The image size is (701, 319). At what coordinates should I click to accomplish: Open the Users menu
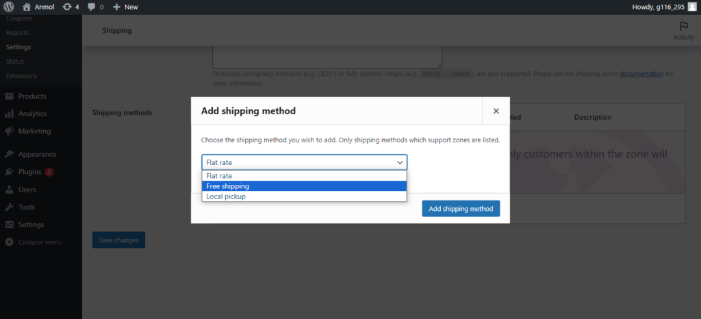point(27,190)
